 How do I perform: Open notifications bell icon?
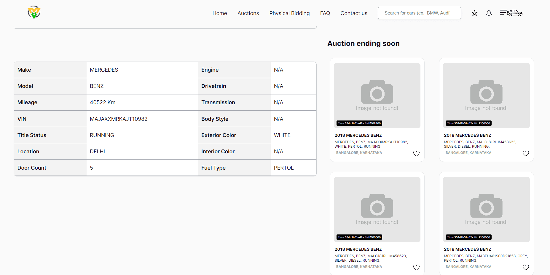(x=489, y=13)
